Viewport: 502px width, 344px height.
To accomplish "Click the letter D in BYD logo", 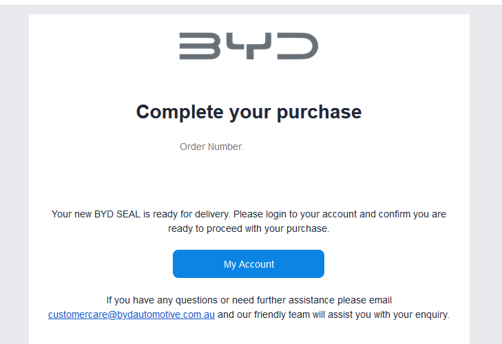I will point(297,45).
